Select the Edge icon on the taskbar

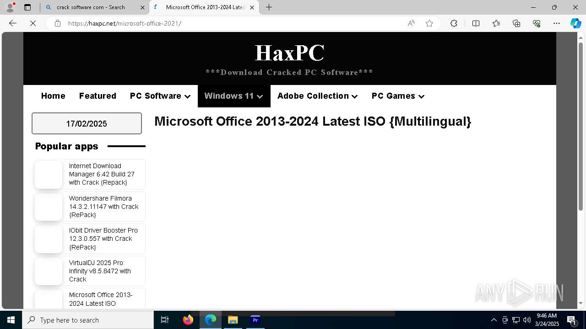pos(211,320)
